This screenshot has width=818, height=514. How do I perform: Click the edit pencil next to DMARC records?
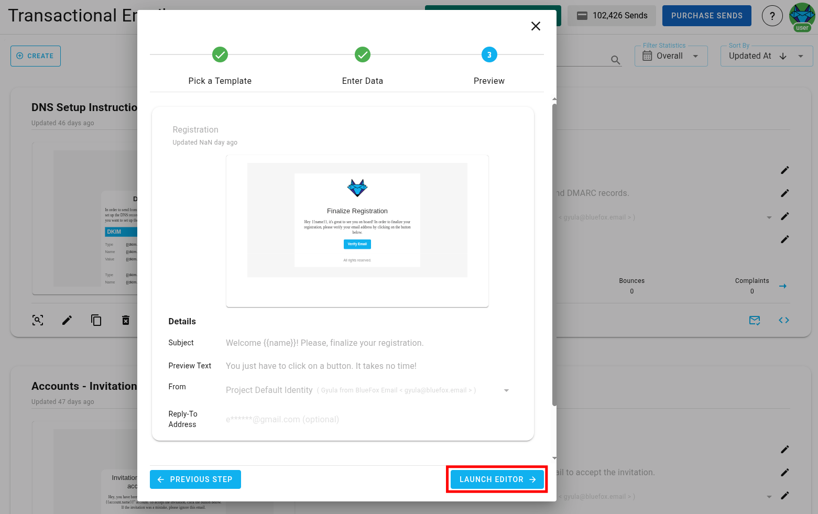click(784, 193)
